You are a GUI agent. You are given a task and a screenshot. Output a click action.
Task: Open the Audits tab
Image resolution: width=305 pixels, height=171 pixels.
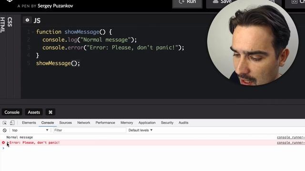[183, 123]
